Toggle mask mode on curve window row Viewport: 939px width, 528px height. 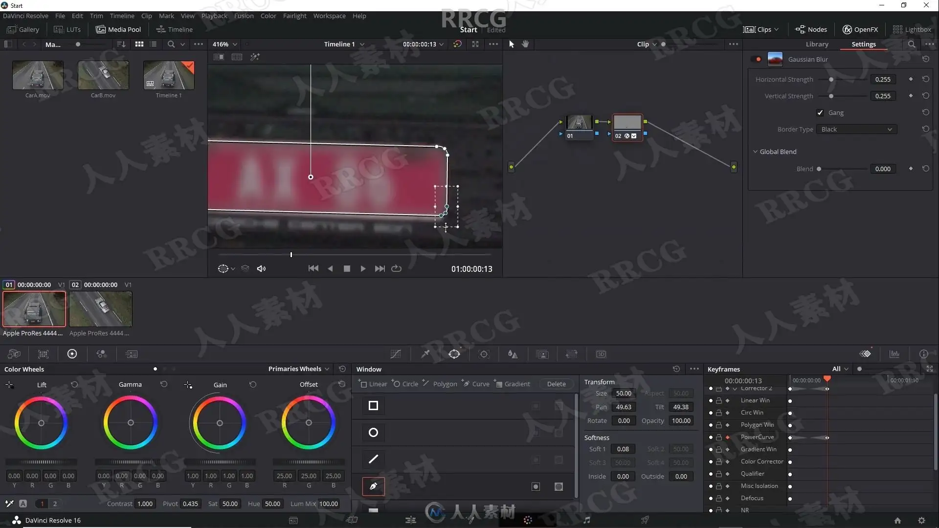559,486
